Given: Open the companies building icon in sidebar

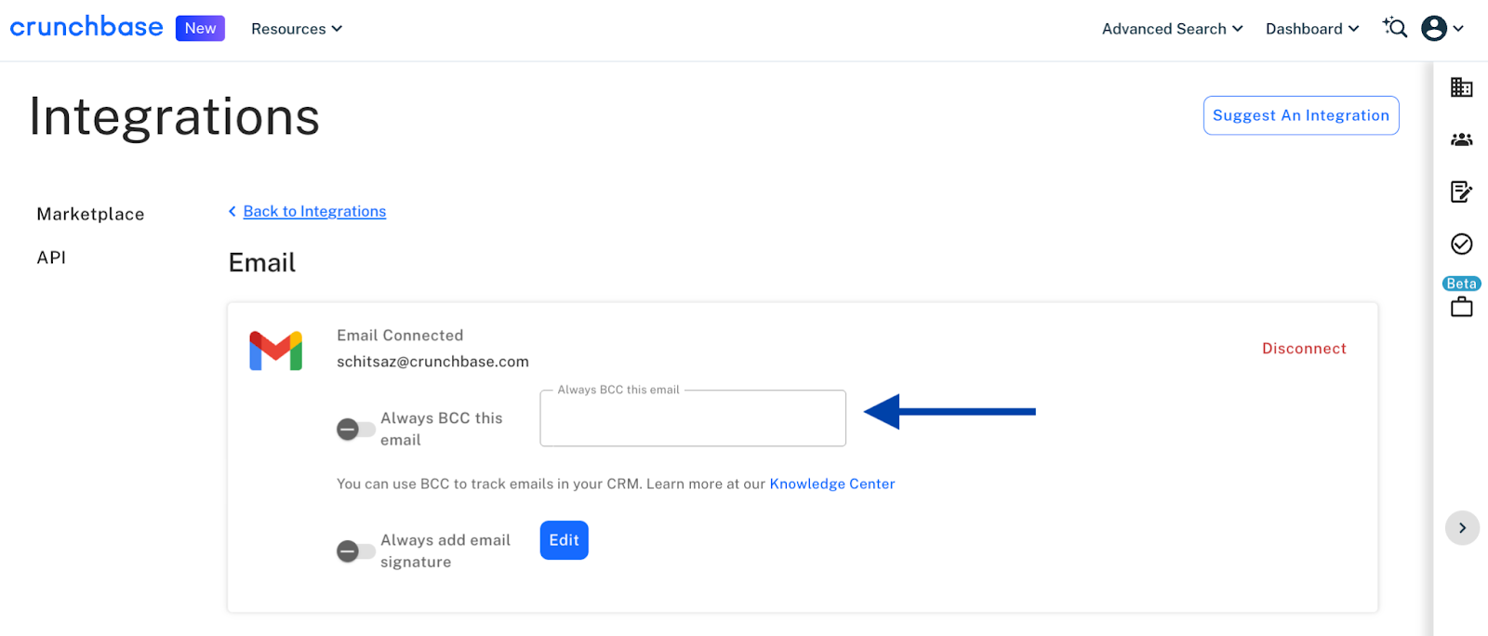Looking at the screenshot, I should pyautogui.click(x=1461, y=87).
